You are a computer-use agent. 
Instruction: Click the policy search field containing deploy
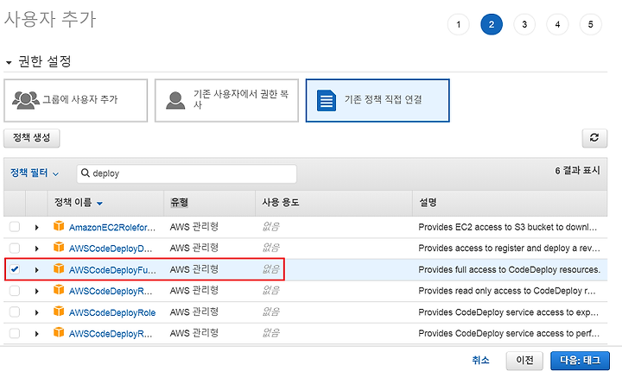187,173
